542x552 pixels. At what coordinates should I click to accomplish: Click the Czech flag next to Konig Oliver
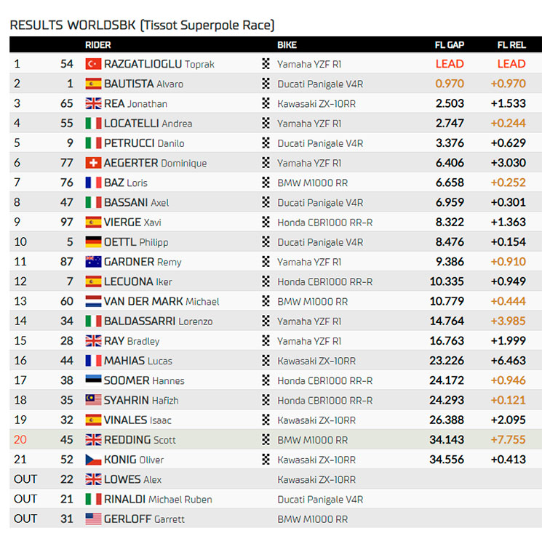93,460
